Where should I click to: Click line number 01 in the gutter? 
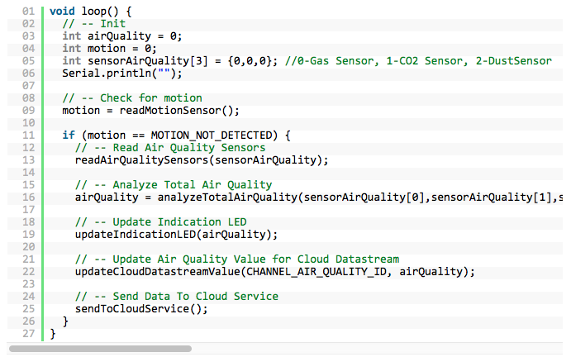pos(27,12)
